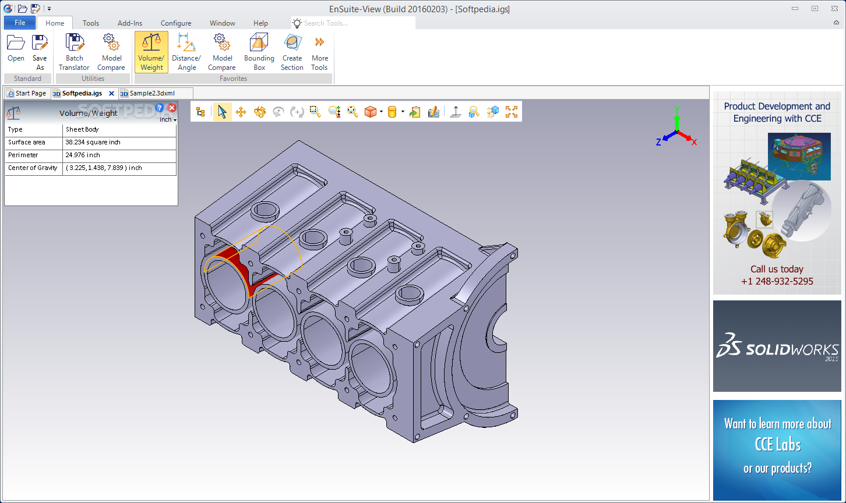Click the clipboard copy icon in viewport toolbar
This screenshot has width=846, height=503.
click(x=415, y=112)
